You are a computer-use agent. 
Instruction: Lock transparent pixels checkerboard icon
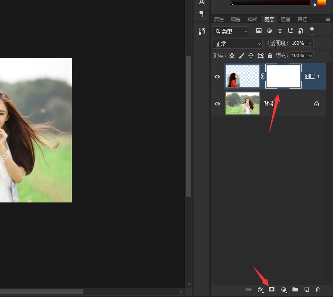click(232, 55)
